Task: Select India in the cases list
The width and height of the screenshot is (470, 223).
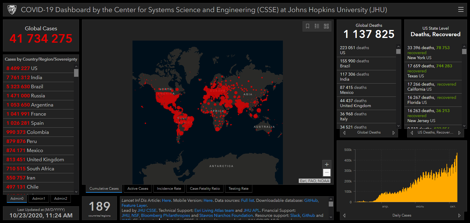Action: 39,77
